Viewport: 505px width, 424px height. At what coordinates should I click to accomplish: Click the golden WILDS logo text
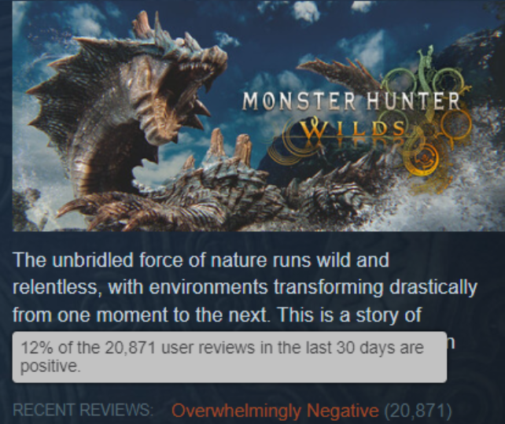(x=352, y=128)
